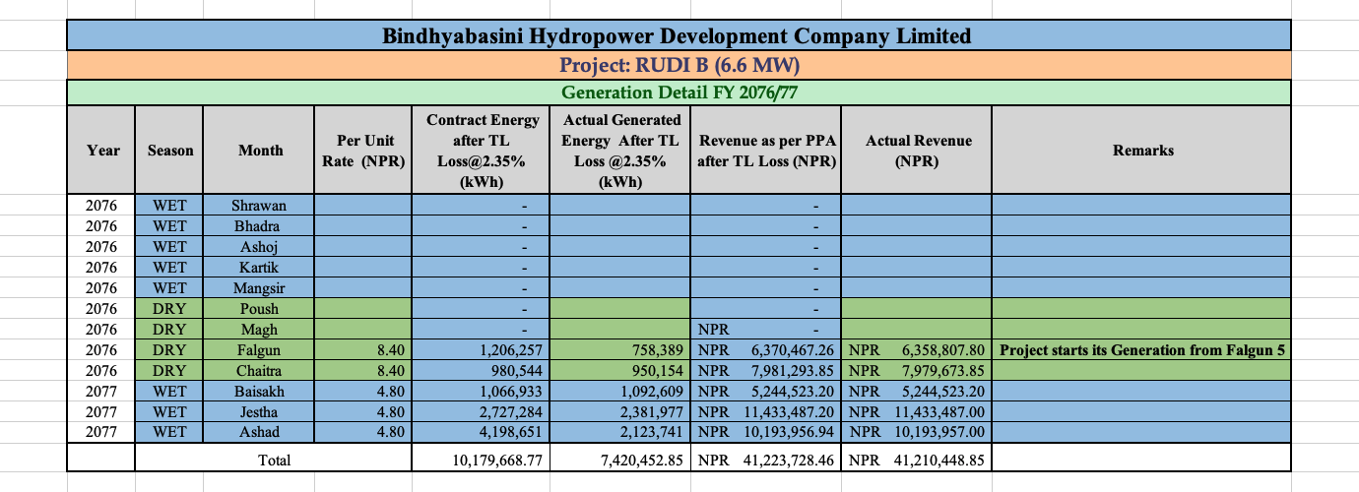The width and height of the screenshot is (1359, 492).
Task: Select the Ashoj month cell
Action: [x=260, y=247]
